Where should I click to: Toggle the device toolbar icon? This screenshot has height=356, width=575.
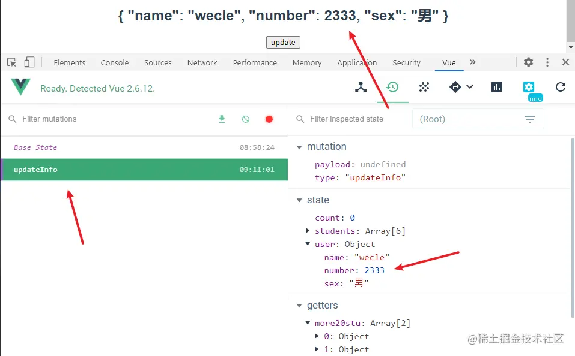[x=29, y=62]
